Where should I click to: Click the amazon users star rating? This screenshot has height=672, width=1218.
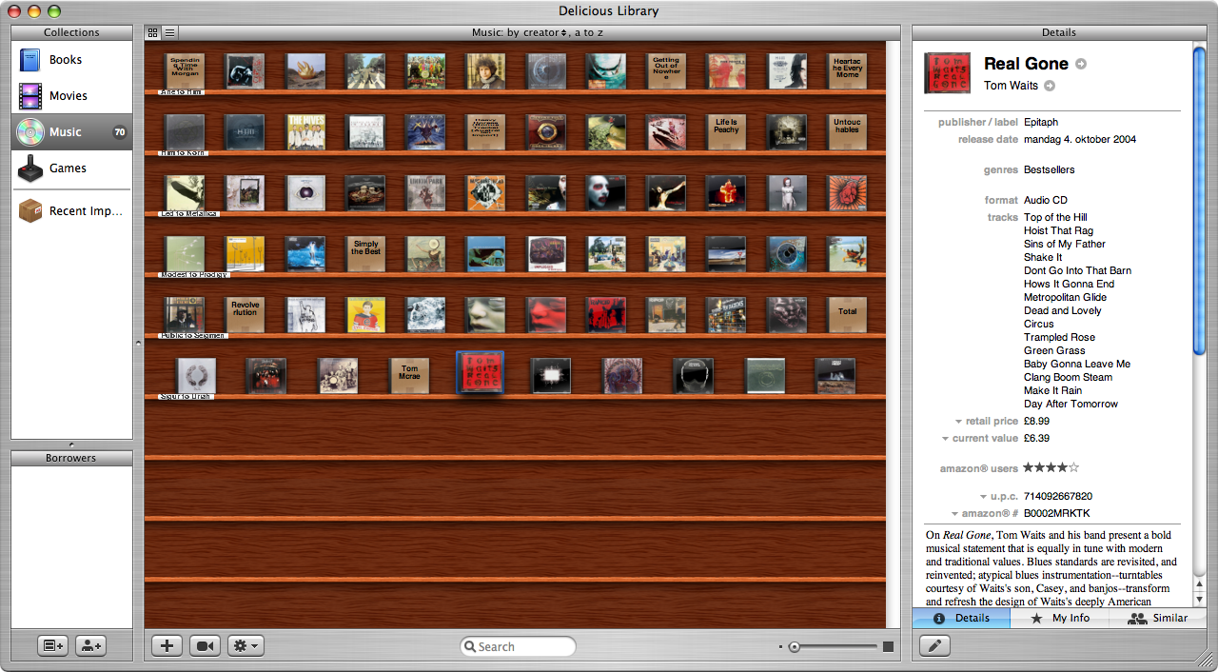pos(1051,467)
